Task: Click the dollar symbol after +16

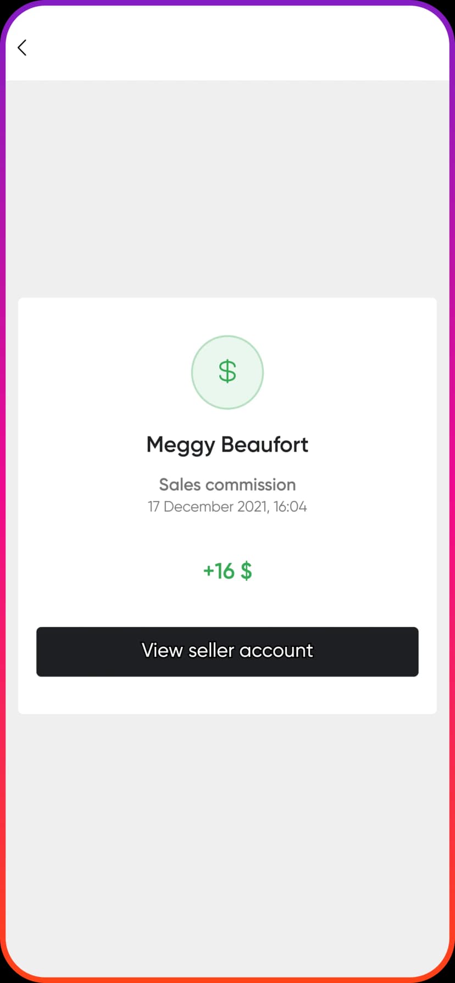Action: coord(247,571)
